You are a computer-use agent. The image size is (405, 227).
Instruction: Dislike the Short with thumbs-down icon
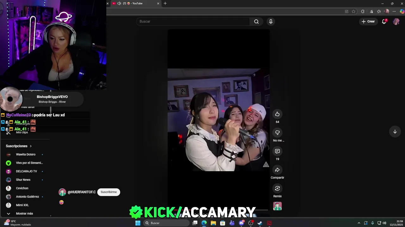(x=277, y=133)
